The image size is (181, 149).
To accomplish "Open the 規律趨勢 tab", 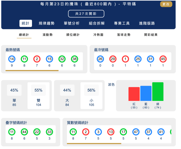I will point(47,23).
